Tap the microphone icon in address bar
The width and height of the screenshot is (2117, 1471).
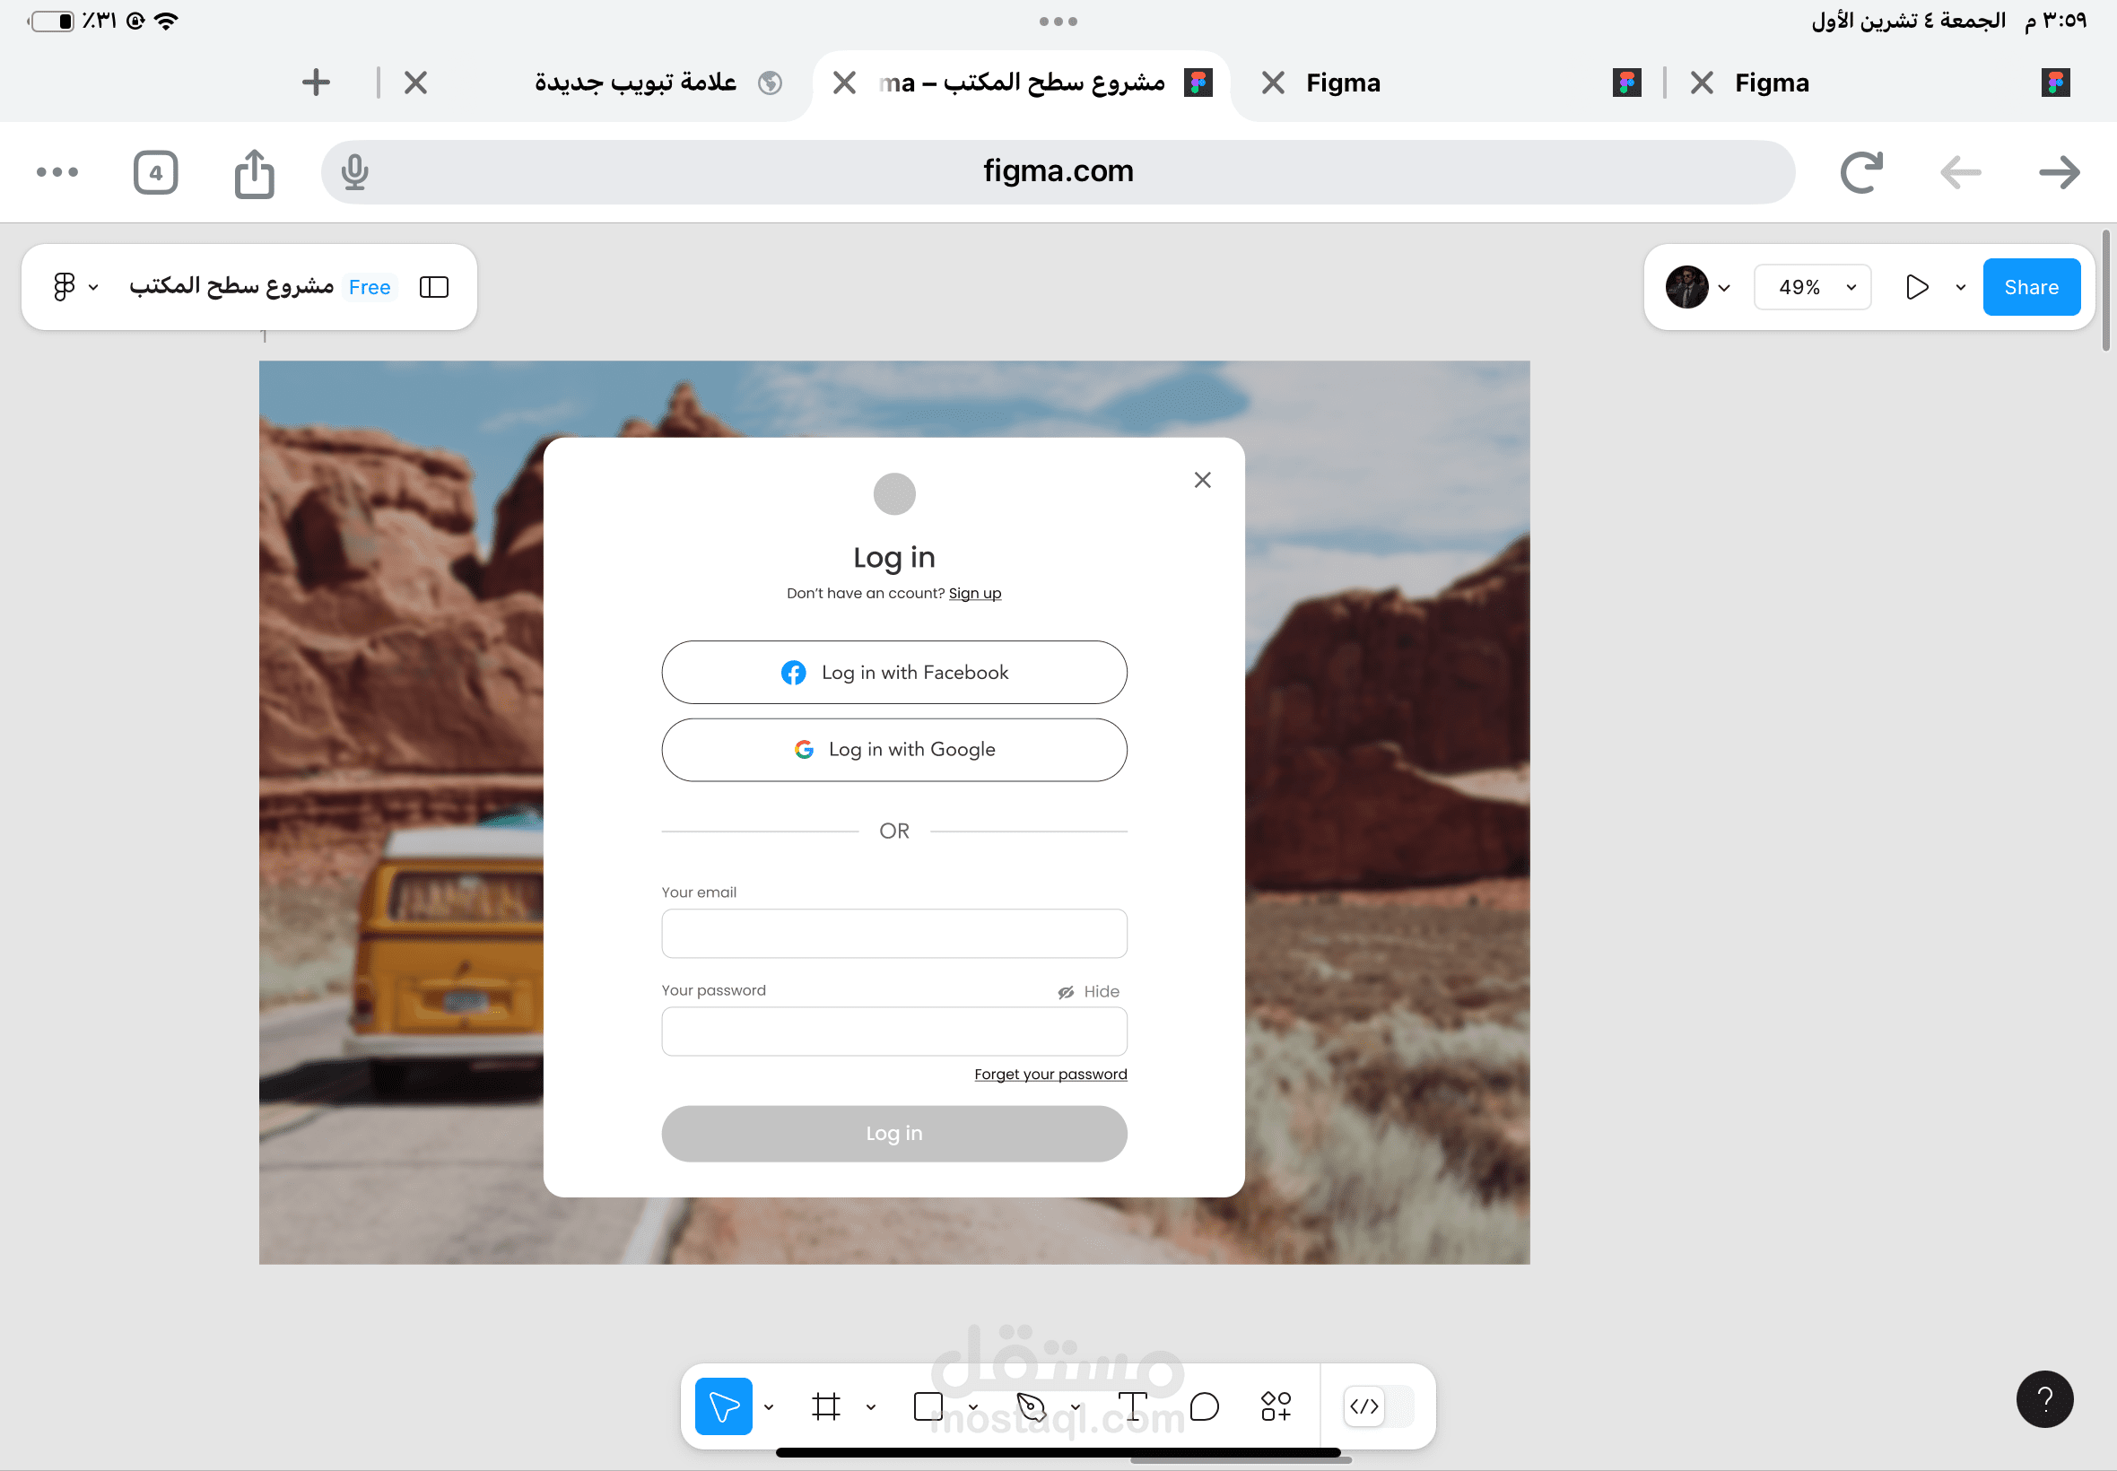pos(355,172)
